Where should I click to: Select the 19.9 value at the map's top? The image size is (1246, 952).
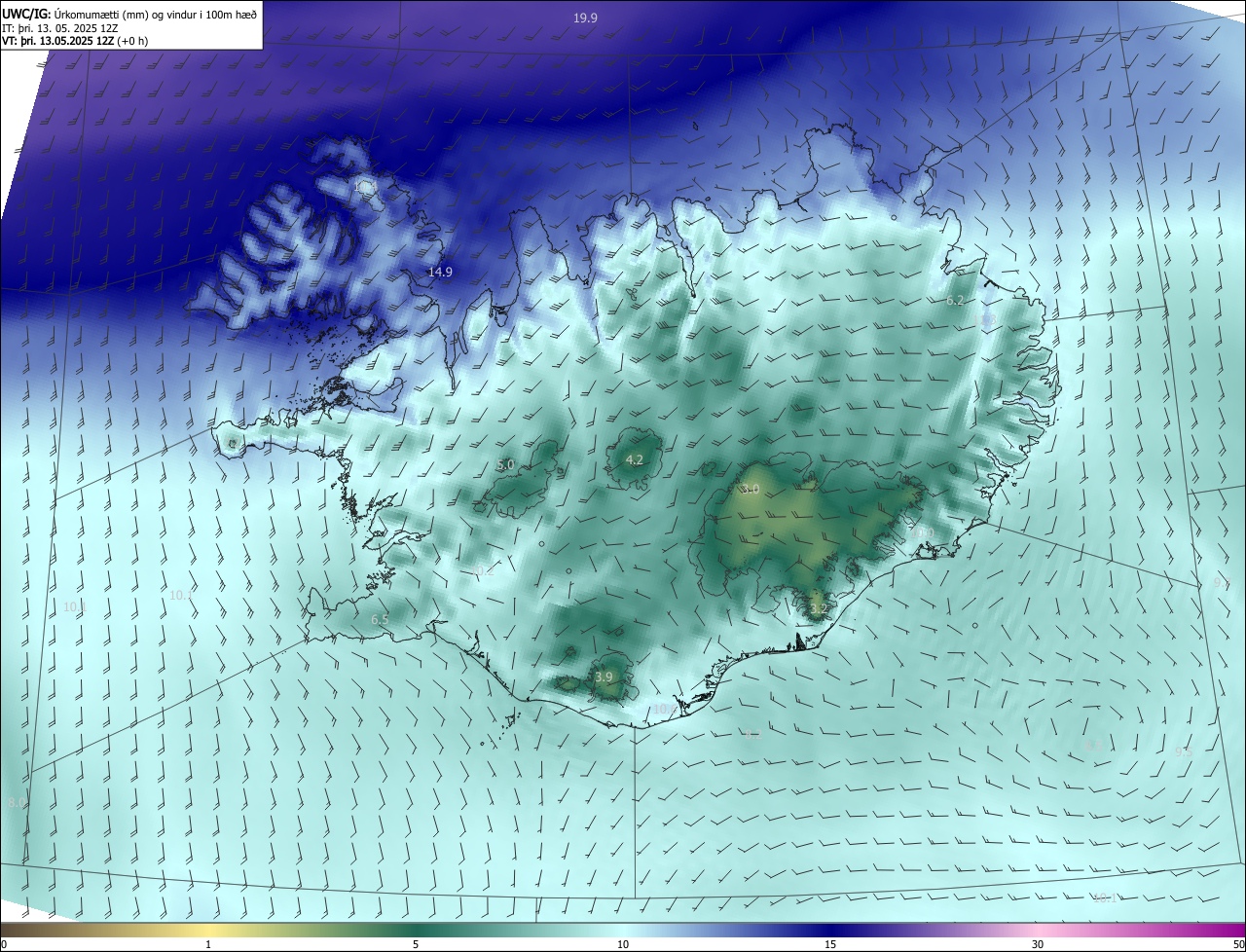[x=585, y=18]
